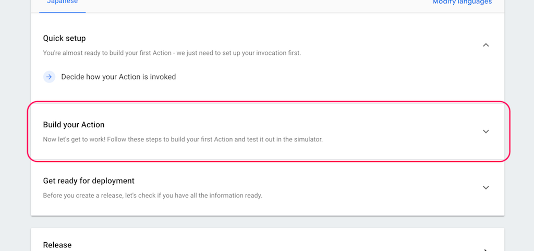The image size is (534, 251).
Task: Expand the Build your Action chevron
Action: 486,132
